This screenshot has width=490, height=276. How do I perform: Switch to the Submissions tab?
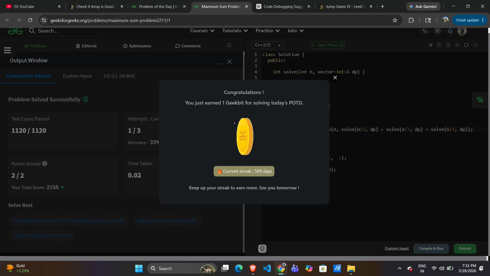click(137, 46)
